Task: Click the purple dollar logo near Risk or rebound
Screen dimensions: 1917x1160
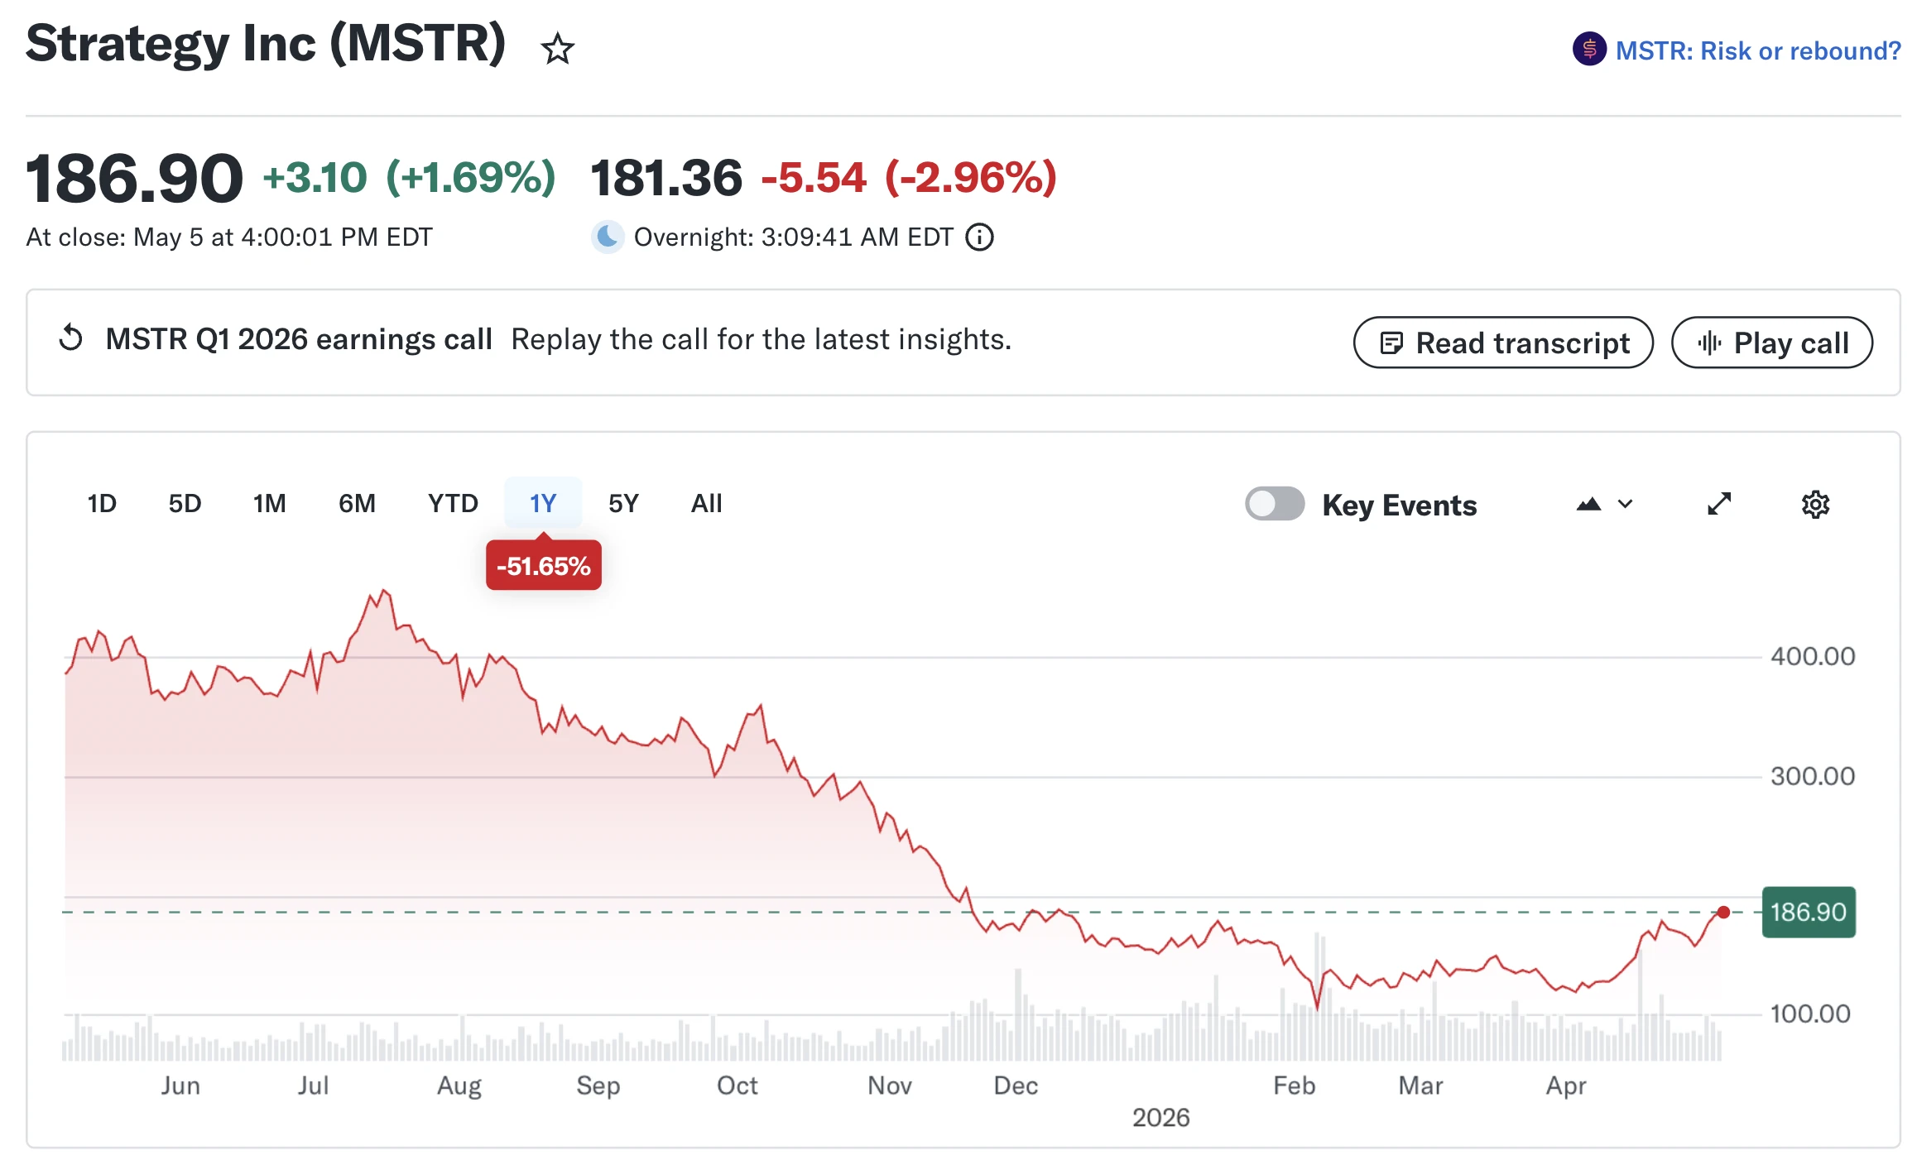Action: 1589,49
